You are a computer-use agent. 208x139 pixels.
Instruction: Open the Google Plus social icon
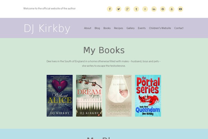point(127,9)
